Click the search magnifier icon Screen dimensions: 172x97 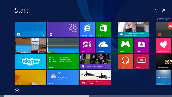click(x=164, y=10)
